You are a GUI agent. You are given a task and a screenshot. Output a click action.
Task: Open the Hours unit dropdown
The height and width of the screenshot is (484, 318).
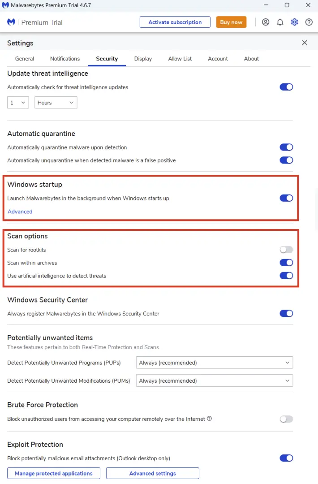click(56, 103)
